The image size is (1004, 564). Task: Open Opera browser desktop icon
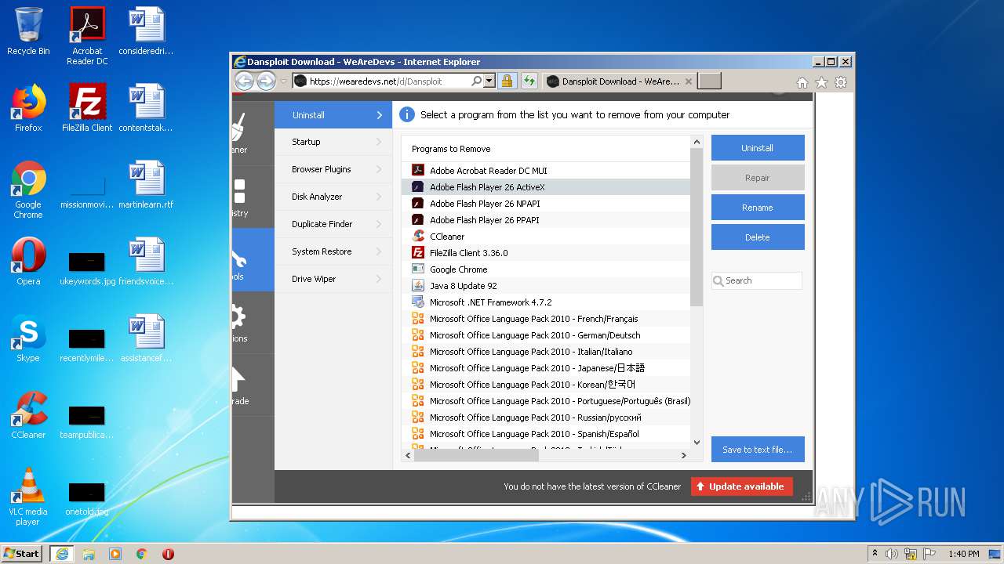pyautogui.click(x=28, y=262)
